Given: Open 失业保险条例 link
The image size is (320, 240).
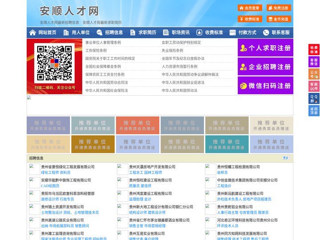Looking at the screenshot, I should pyautogui.click(x=172, y=50).
